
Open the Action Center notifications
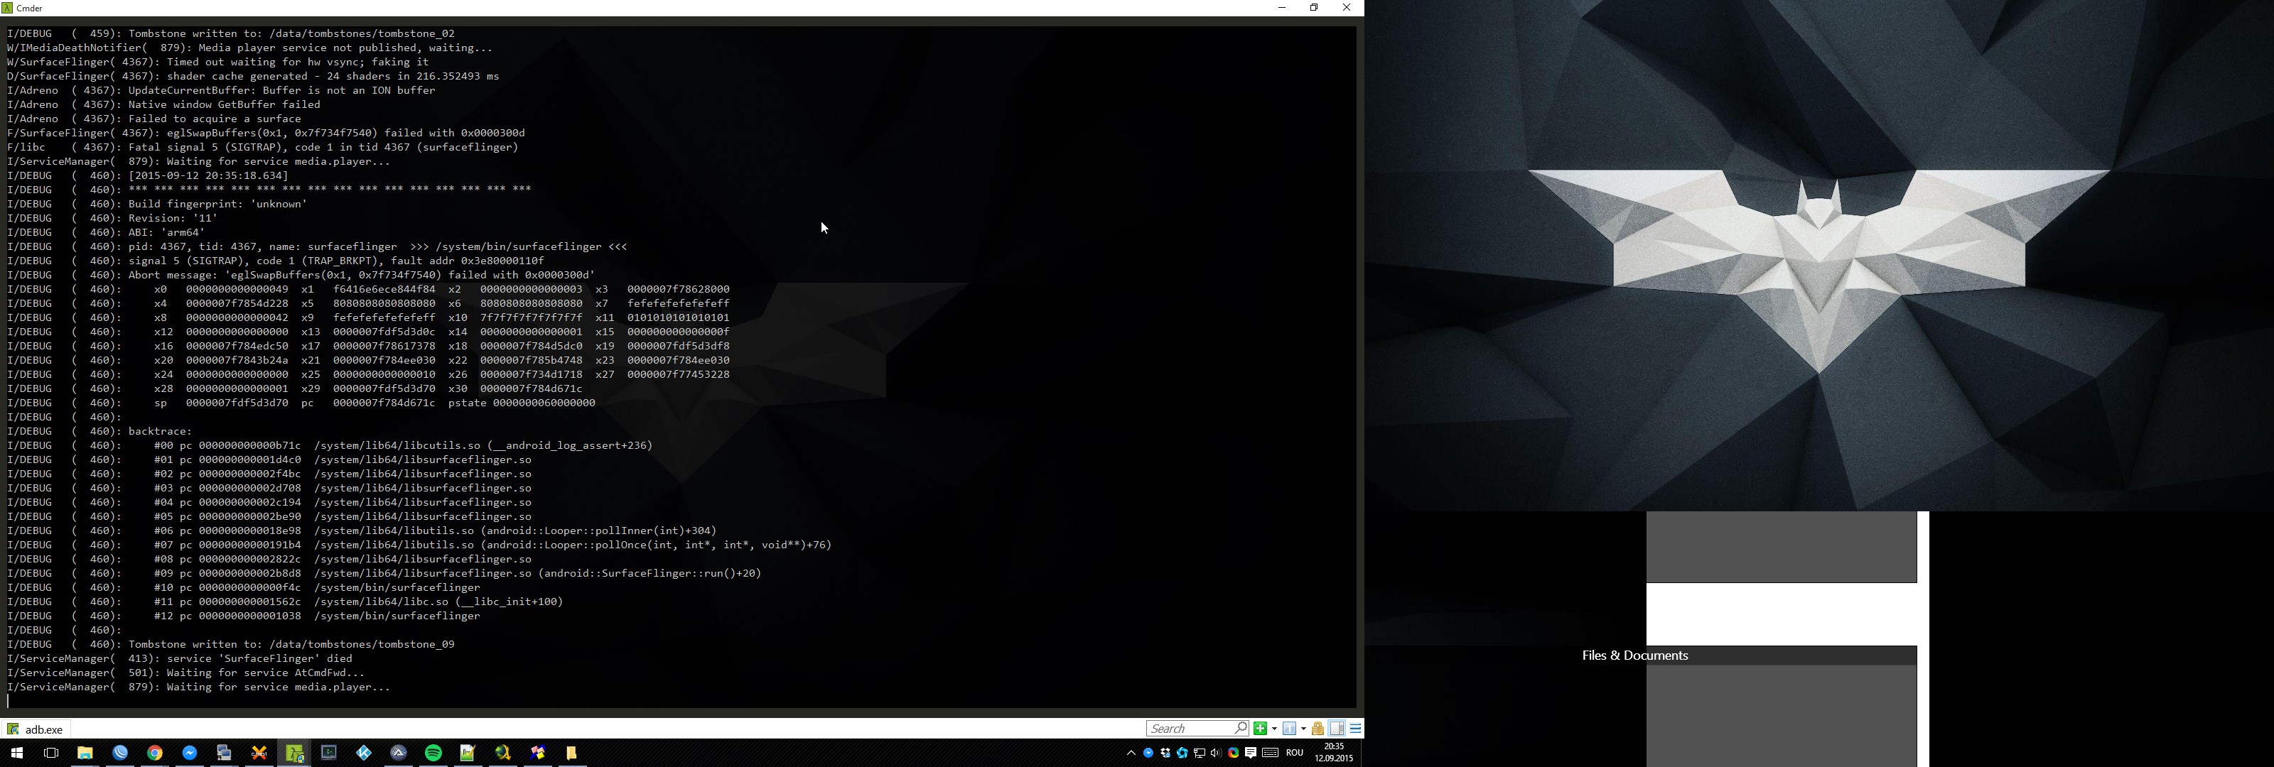tap(1251, 753)
